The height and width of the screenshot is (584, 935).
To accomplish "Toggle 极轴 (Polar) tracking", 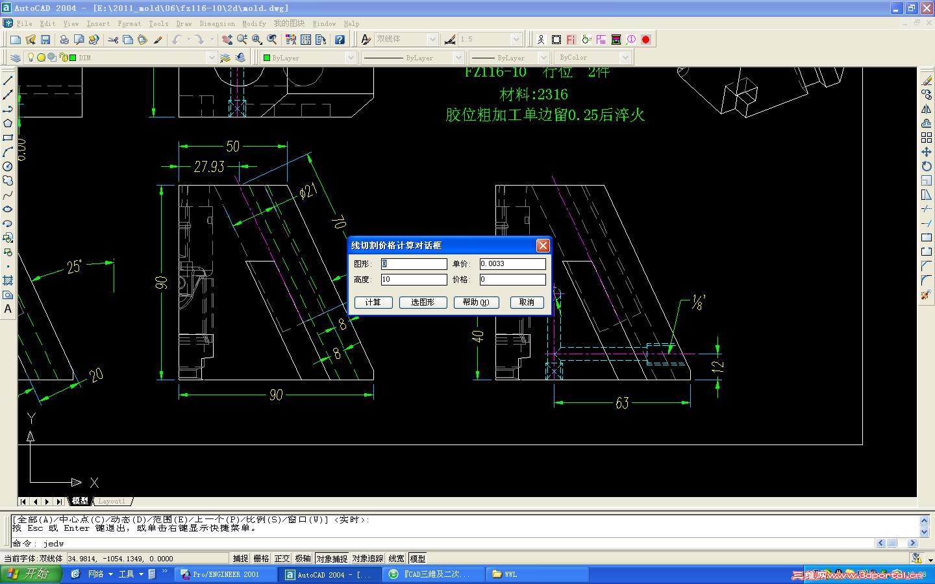I will [x=303, y=559].
